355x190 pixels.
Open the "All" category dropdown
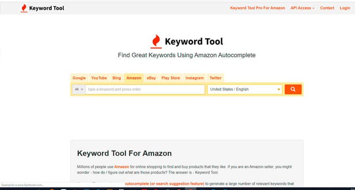tap(79, 89)
